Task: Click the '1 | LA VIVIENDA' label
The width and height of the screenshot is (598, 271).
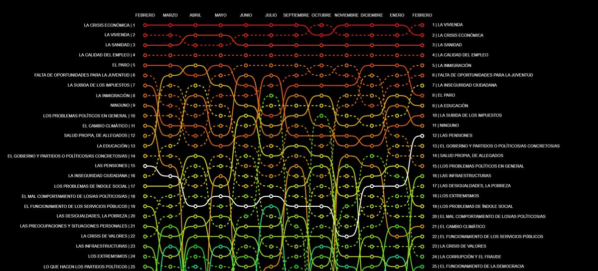Action: (447, 25)
